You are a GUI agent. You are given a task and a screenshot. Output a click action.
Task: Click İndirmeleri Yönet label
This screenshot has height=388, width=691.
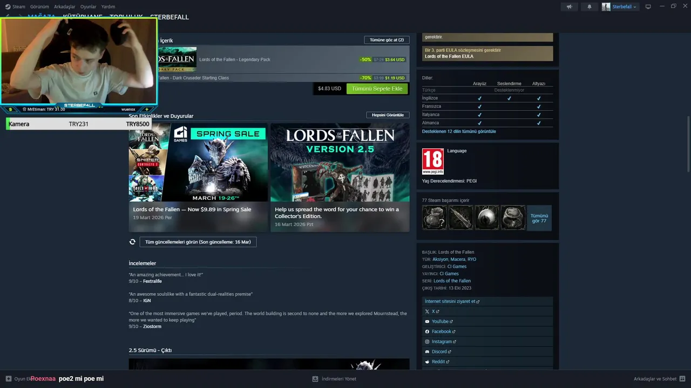point(339,379)
